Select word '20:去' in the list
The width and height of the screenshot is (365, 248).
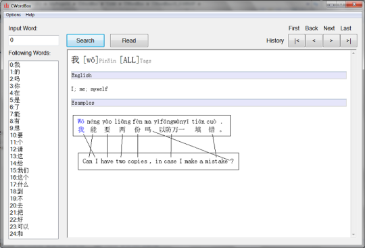(x=16, y=205)
